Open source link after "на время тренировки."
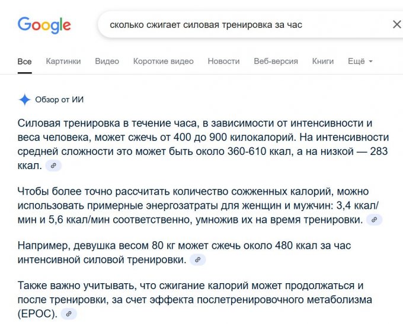 click(374, 220)
